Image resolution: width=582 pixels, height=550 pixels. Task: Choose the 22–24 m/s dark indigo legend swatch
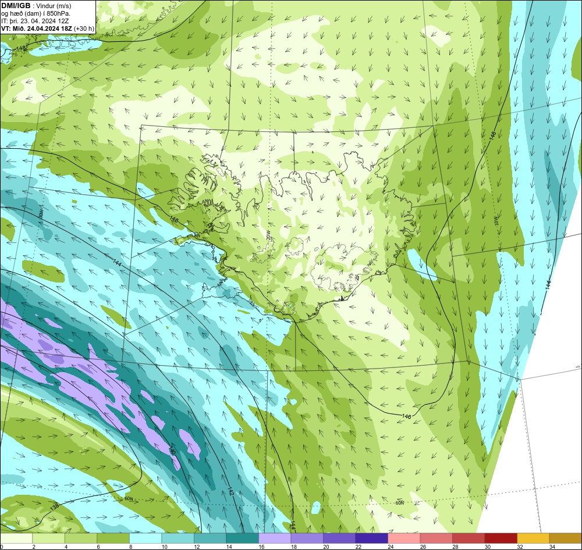pyautogui.click(x=371, y=538)
